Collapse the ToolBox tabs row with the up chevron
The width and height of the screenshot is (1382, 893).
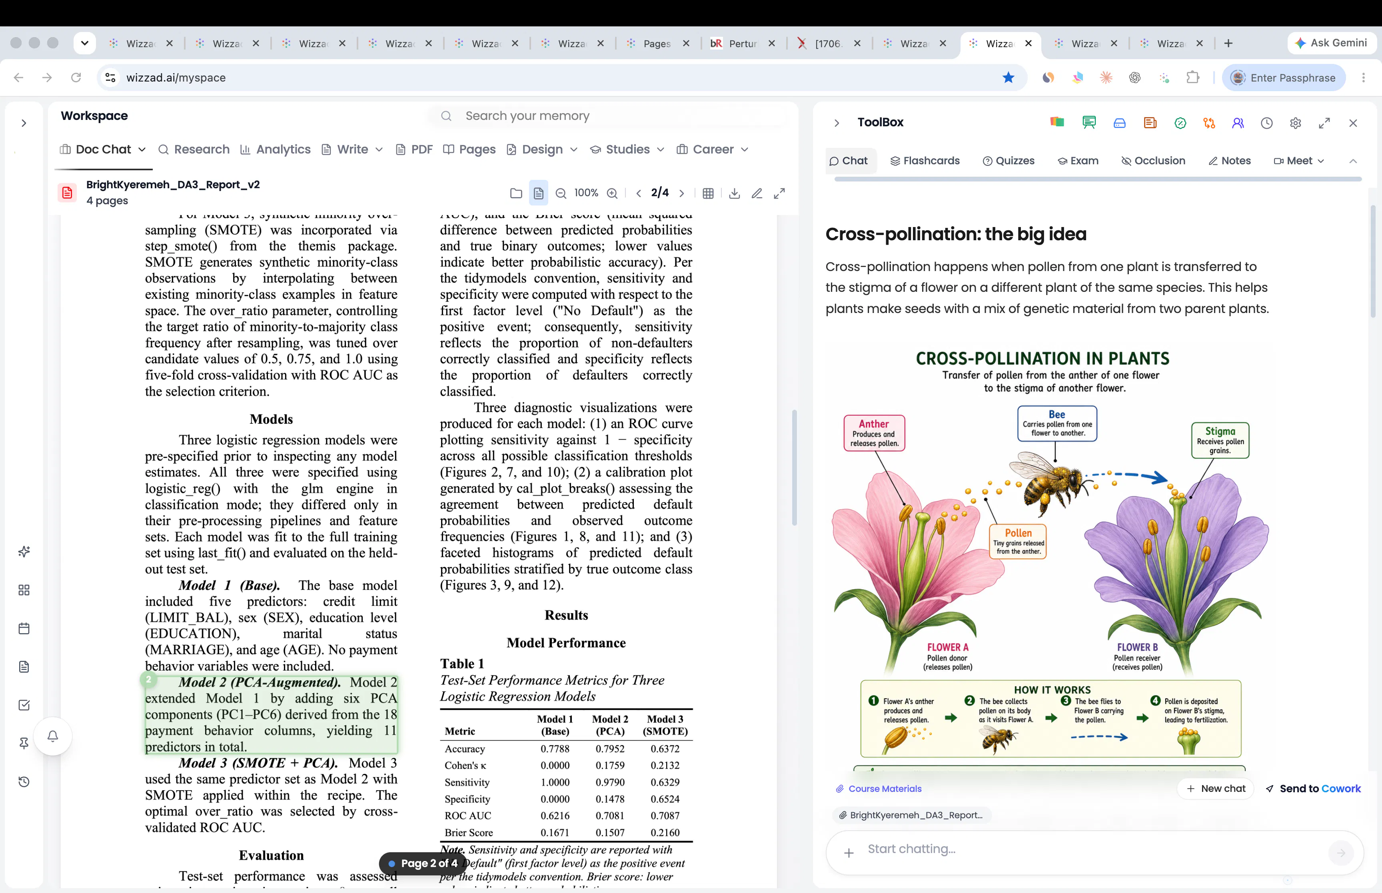pos(1353,161)
